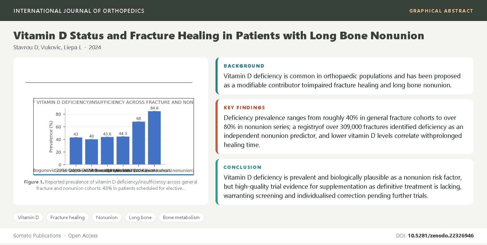The width and height of the screenshot is (487, 245).
Task: Click the 84.6 tallest bar in chart
Action: (154, 138)
